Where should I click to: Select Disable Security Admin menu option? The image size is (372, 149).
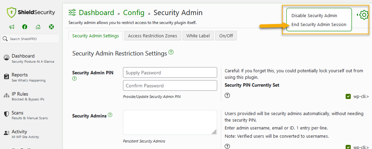[x=314, y=15]
